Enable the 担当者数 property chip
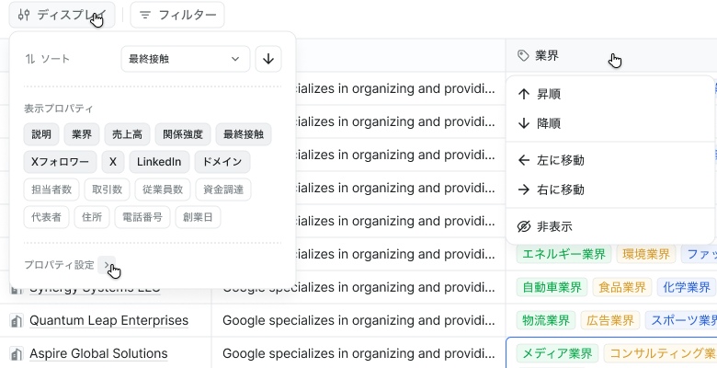717x368 pixels. [51, 190]
